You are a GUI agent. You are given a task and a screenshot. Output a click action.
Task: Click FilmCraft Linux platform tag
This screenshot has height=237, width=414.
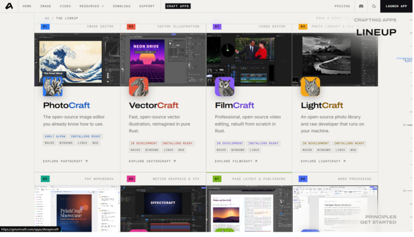[x=254, y=150]
